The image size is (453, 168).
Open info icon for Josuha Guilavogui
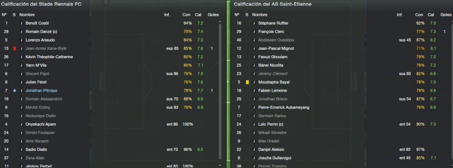pos(254,158)
